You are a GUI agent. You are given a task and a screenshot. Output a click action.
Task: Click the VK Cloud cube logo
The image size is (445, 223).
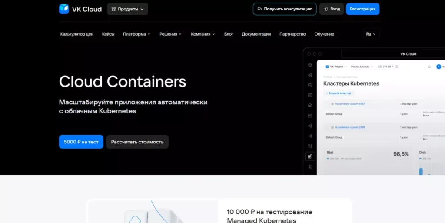click(x=64, y=9)
